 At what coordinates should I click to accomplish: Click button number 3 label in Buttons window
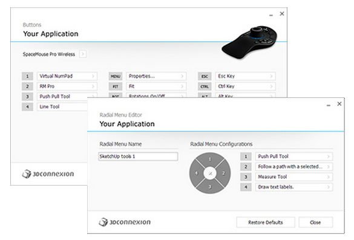tap(28, 97)
